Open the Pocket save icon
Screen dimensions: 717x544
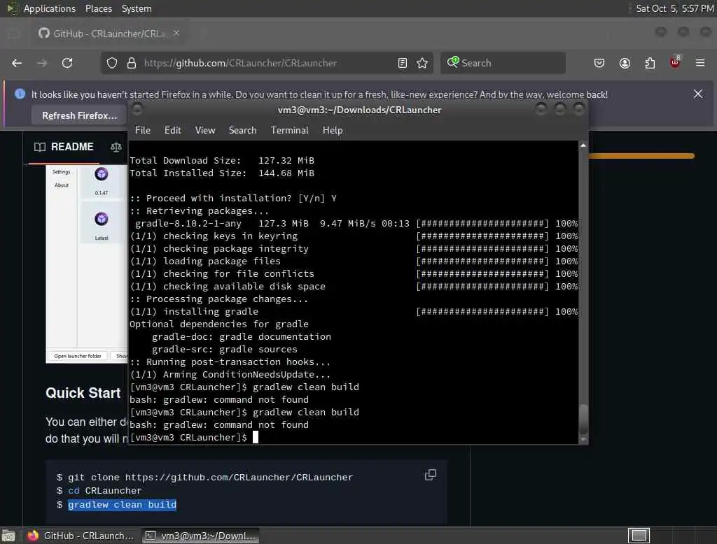pyautogui.click(x=599, y=63)
